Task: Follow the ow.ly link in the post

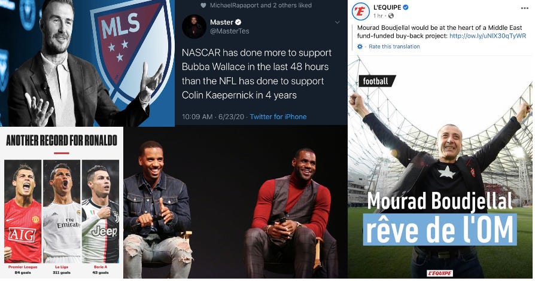Action: pyautogui.click(x=488, y=36)
